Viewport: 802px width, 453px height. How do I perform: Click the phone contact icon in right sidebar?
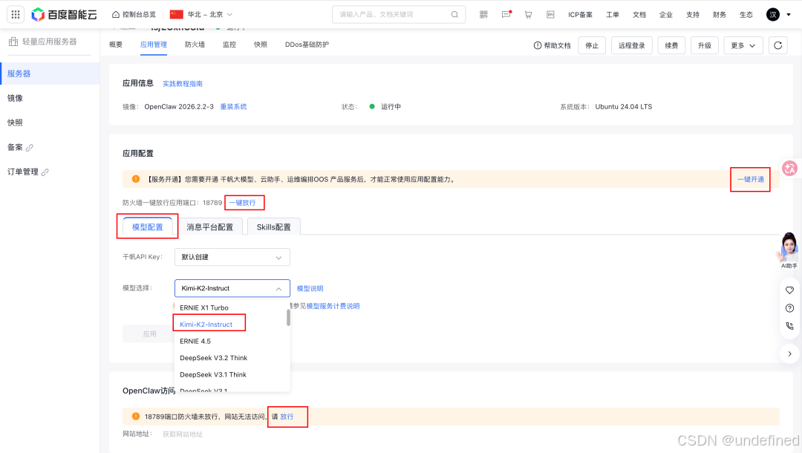click(789, 325)
